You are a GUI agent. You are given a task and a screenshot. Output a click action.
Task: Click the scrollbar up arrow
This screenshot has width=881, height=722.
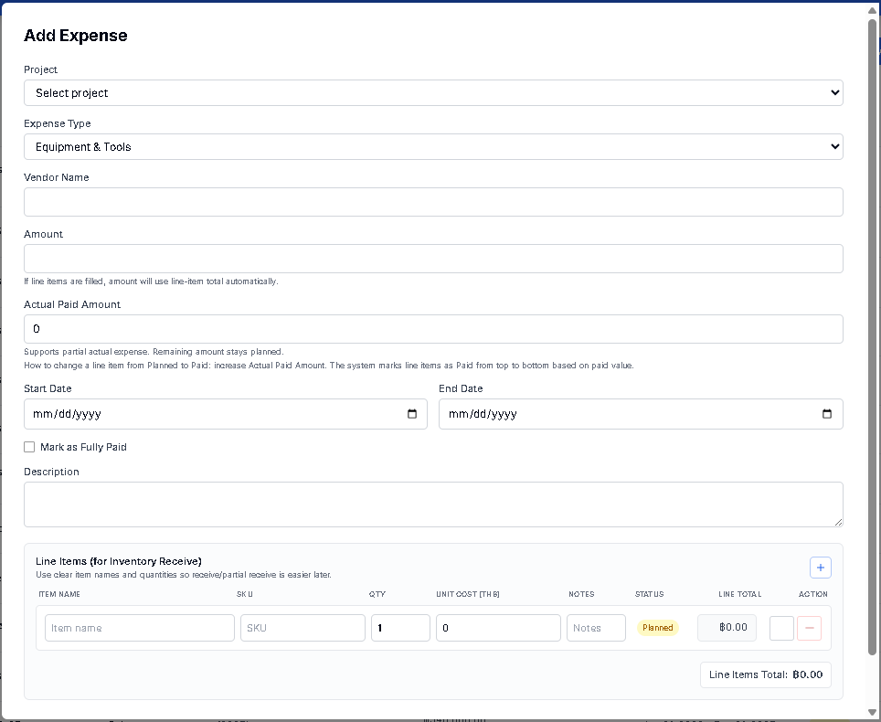pyautogui.click(x=873, y=9)
